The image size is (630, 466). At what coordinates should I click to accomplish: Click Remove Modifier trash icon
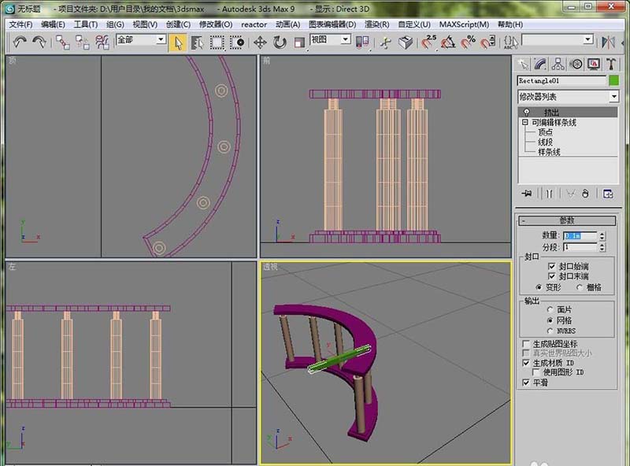point(585,194)
